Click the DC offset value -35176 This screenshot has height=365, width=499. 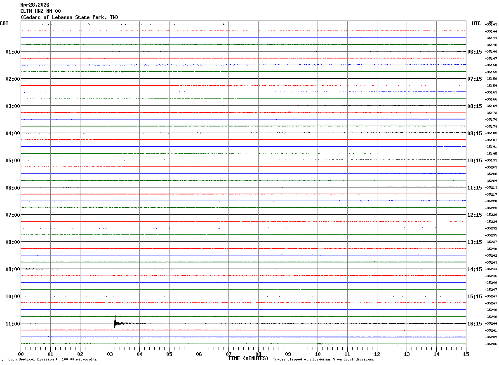pyautogui.click(x=491, y=120)
